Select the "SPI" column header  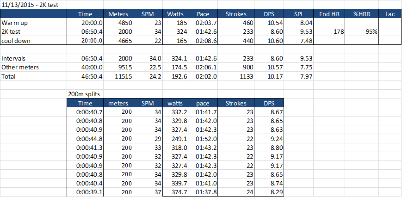[x=298, y=14]
